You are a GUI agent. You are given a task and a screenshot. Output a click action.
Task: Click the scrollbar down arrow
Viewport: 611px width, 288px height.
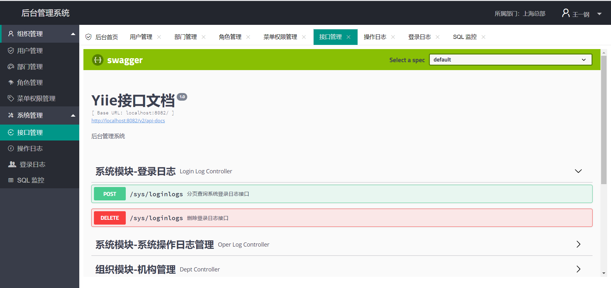[x=604, y=273]
